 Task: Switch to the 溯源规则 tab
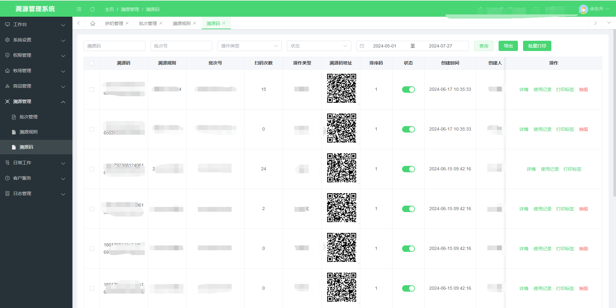[181, 23]
